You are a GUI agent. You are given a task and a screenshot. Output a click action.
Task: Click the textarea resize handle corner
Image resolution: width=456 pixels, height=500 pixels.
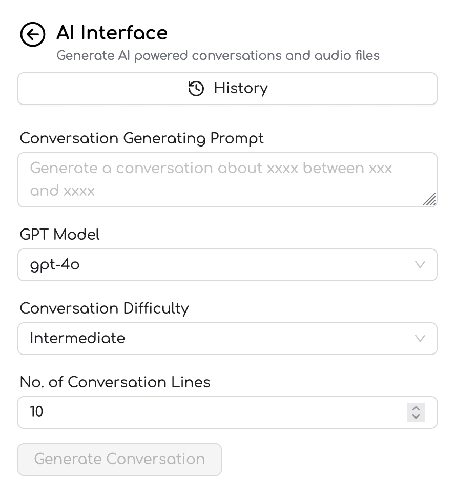pyautogui.click(x=429, y=200)
